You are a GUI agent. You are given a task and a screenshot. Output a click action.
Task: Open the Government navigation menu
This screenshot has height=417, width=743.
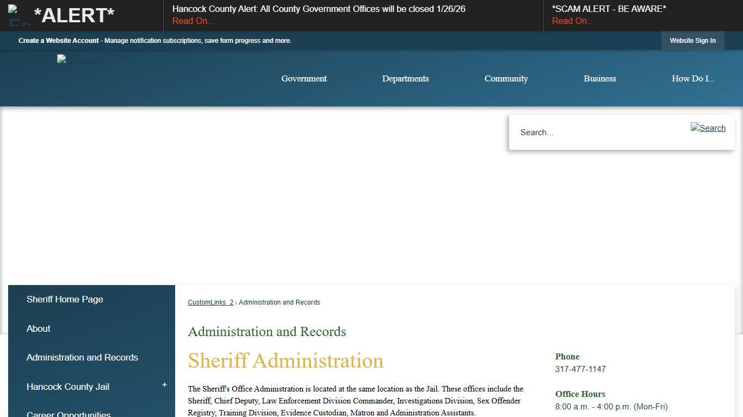click(304, 78)
